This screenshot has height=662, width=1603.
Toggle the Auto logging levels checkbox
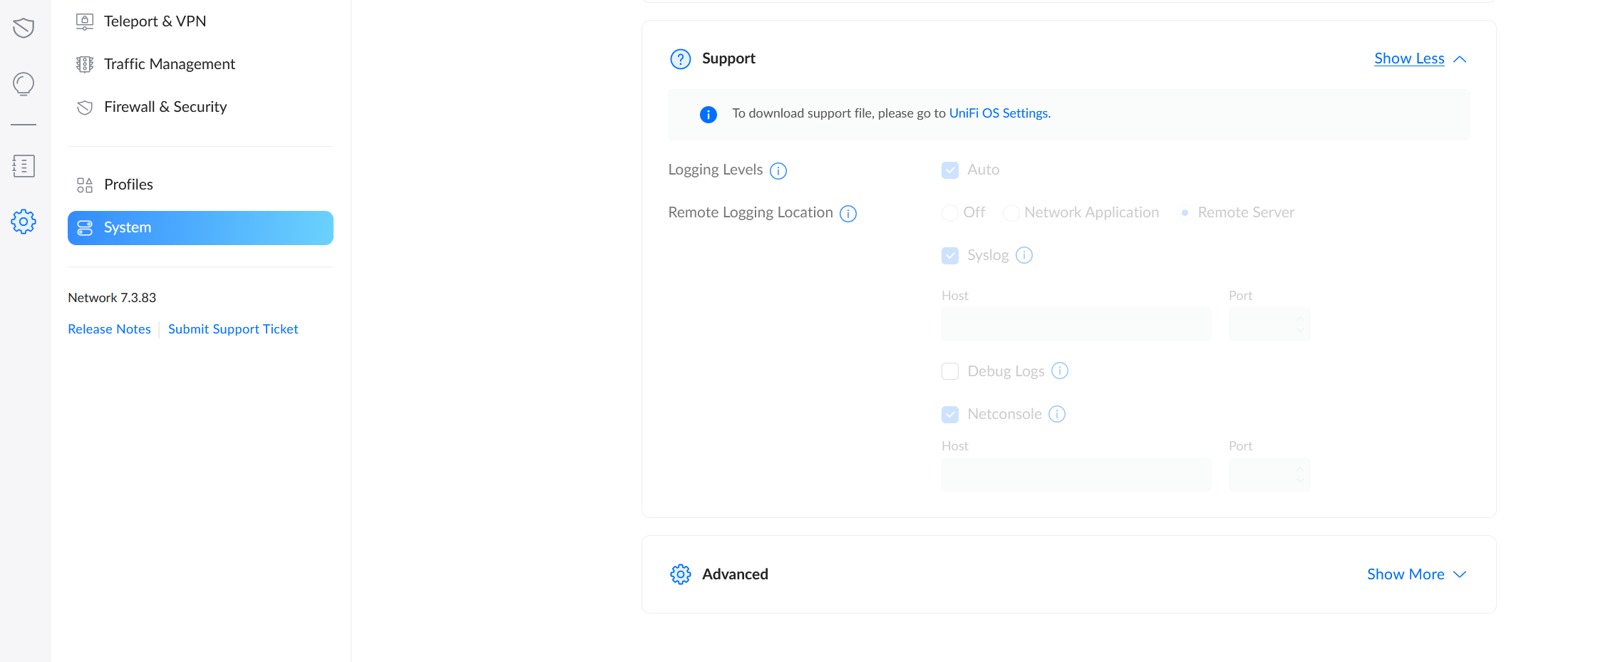[x=950, y=170]
